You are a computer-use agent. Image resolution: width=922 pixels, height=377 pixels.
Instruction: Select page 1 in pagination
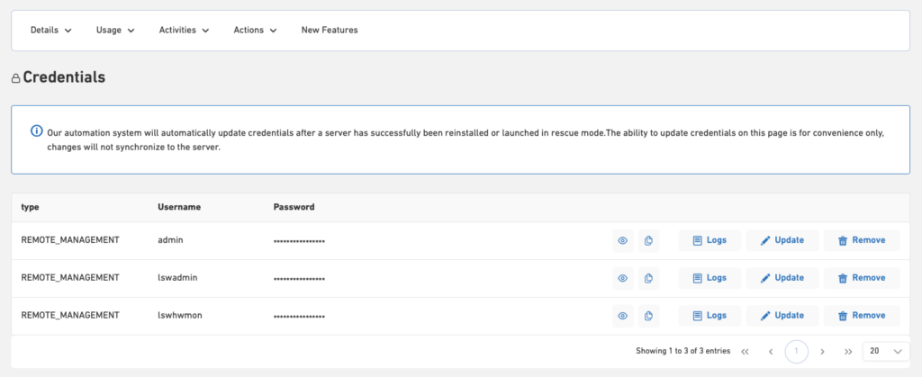[x=796, y=351]
